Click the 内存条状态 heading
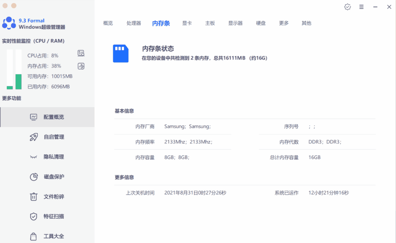The image size is (396, 243). [158, 49]
